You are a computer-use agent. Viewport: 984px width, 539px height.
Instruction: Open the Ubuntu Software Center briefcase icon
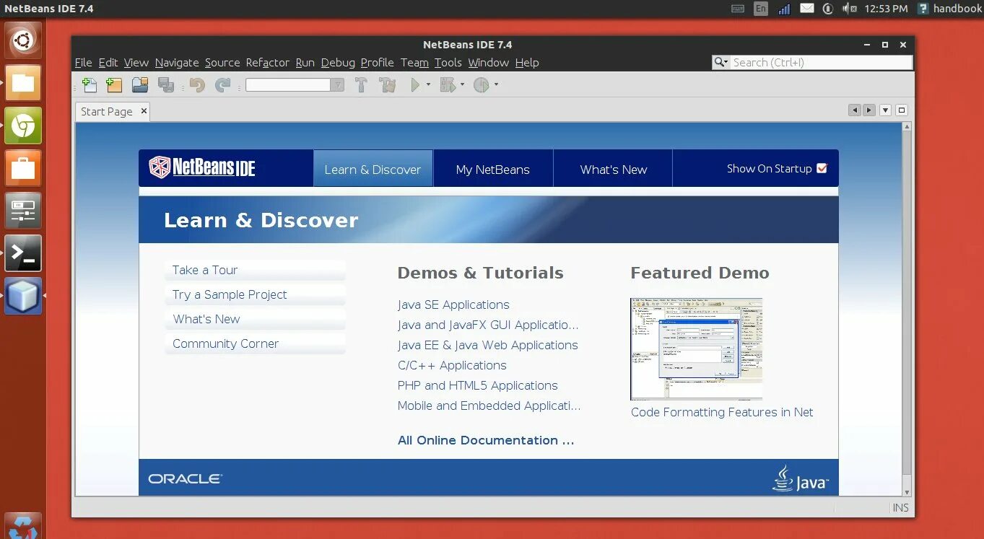coord(23,168)
